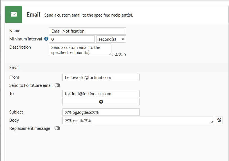Screen dimensions: 229x161
Task: Click the From label
Action: tap(14, 77)
